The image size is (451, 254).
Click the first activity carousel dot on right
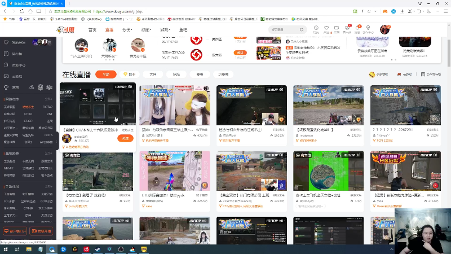[392, 60]
